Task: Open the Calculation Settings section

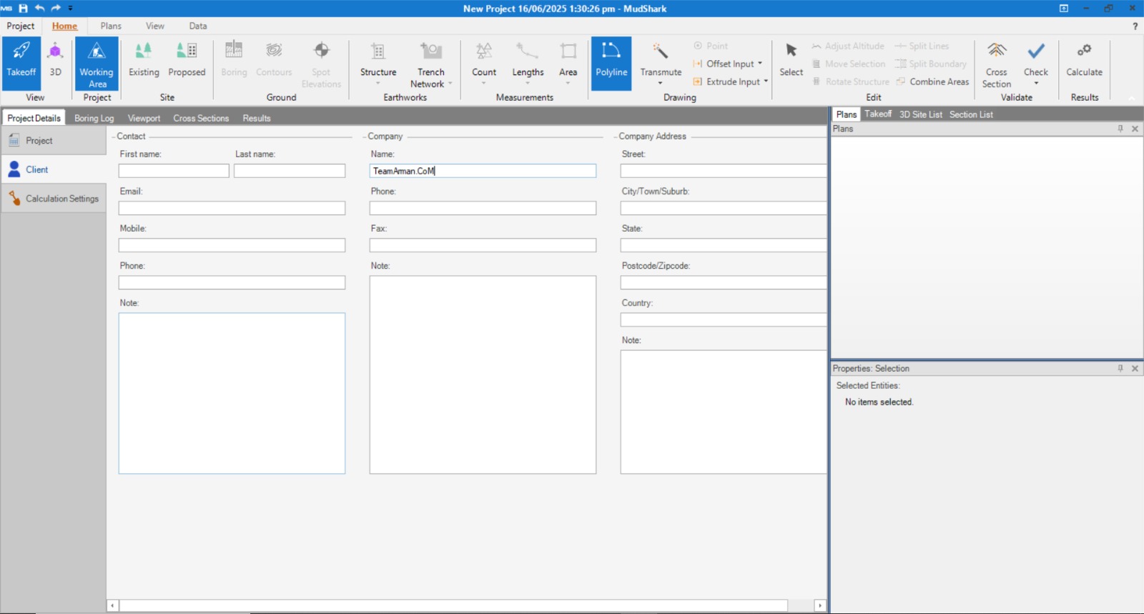Action: pos(54,199)
